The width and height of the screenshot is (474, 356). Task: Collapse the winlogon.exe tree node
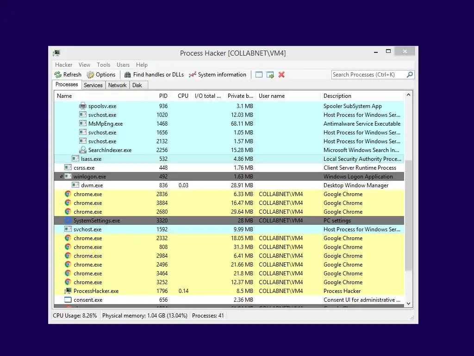(62, 176)
